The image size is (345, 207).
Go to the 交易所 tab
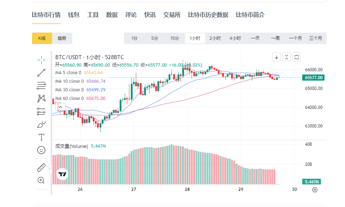click(172, 15)
